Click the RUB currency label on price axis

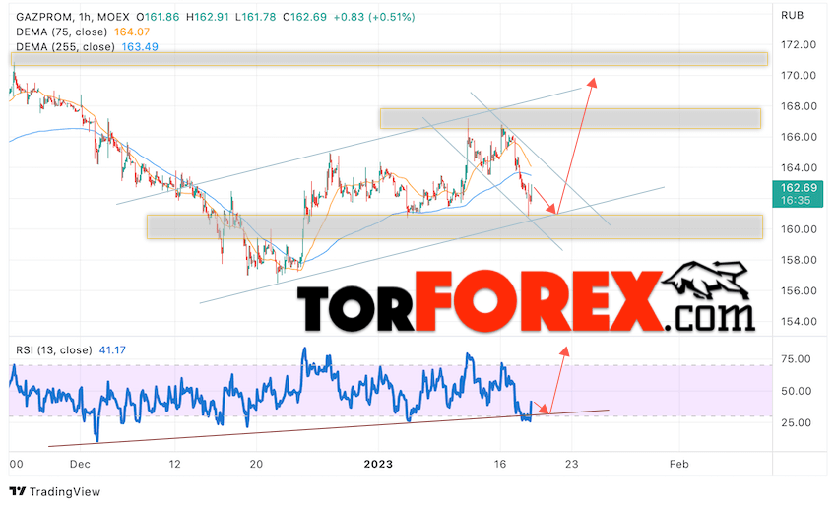coord(792,15)
